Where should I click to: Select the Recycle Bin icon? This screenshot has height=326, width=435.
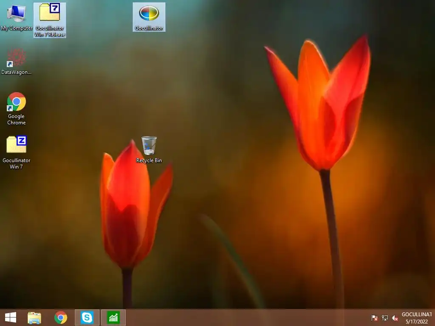[149, 149]
